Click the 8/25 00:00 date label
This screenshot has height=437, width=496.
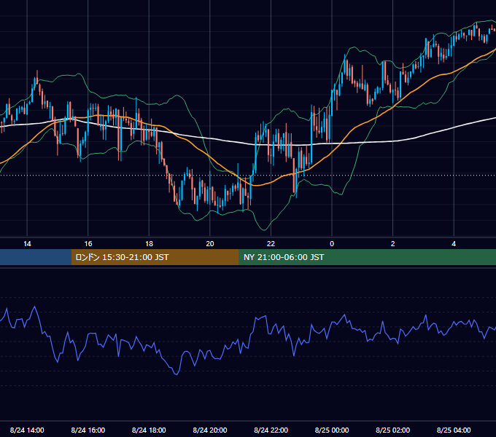coord(332,430)
